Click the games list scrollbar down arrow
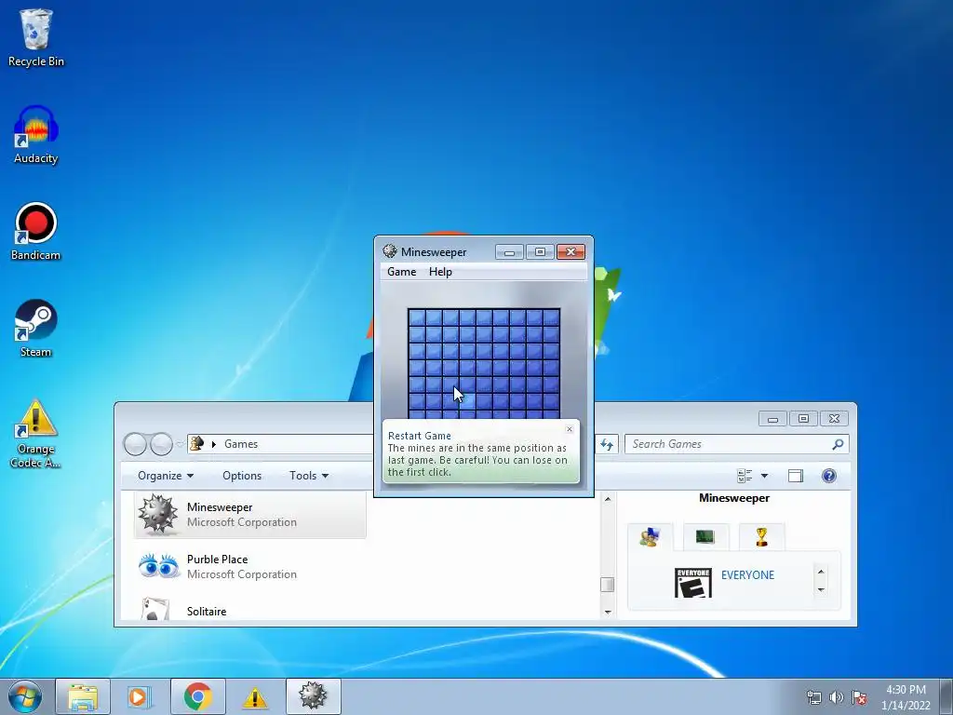This screenshot has width=953, height=715. (x=607, y=612)
